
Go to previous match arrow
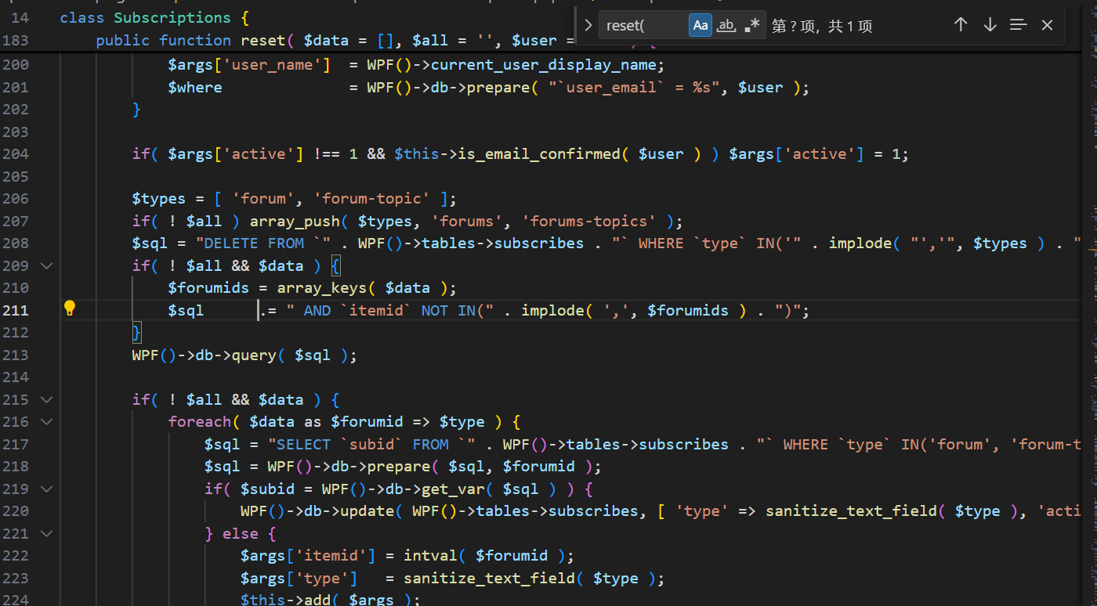[961, 25]
